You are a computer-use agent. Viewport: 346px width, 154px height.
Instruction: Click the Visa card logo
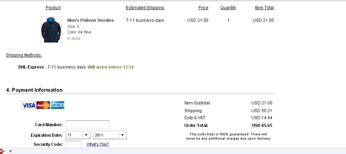pos(29,105)
